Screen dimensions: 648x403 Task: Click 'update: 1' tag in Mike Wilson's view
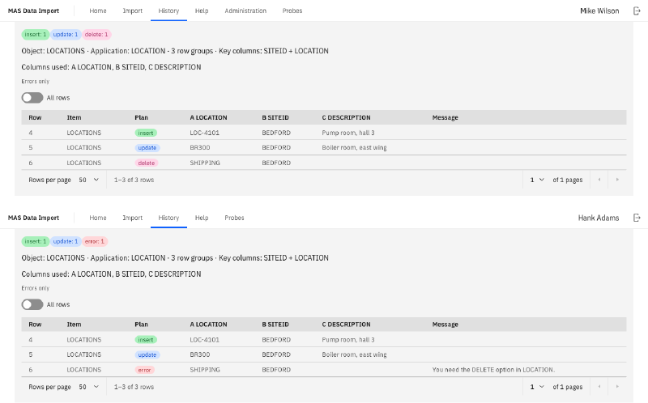point(66,34)
